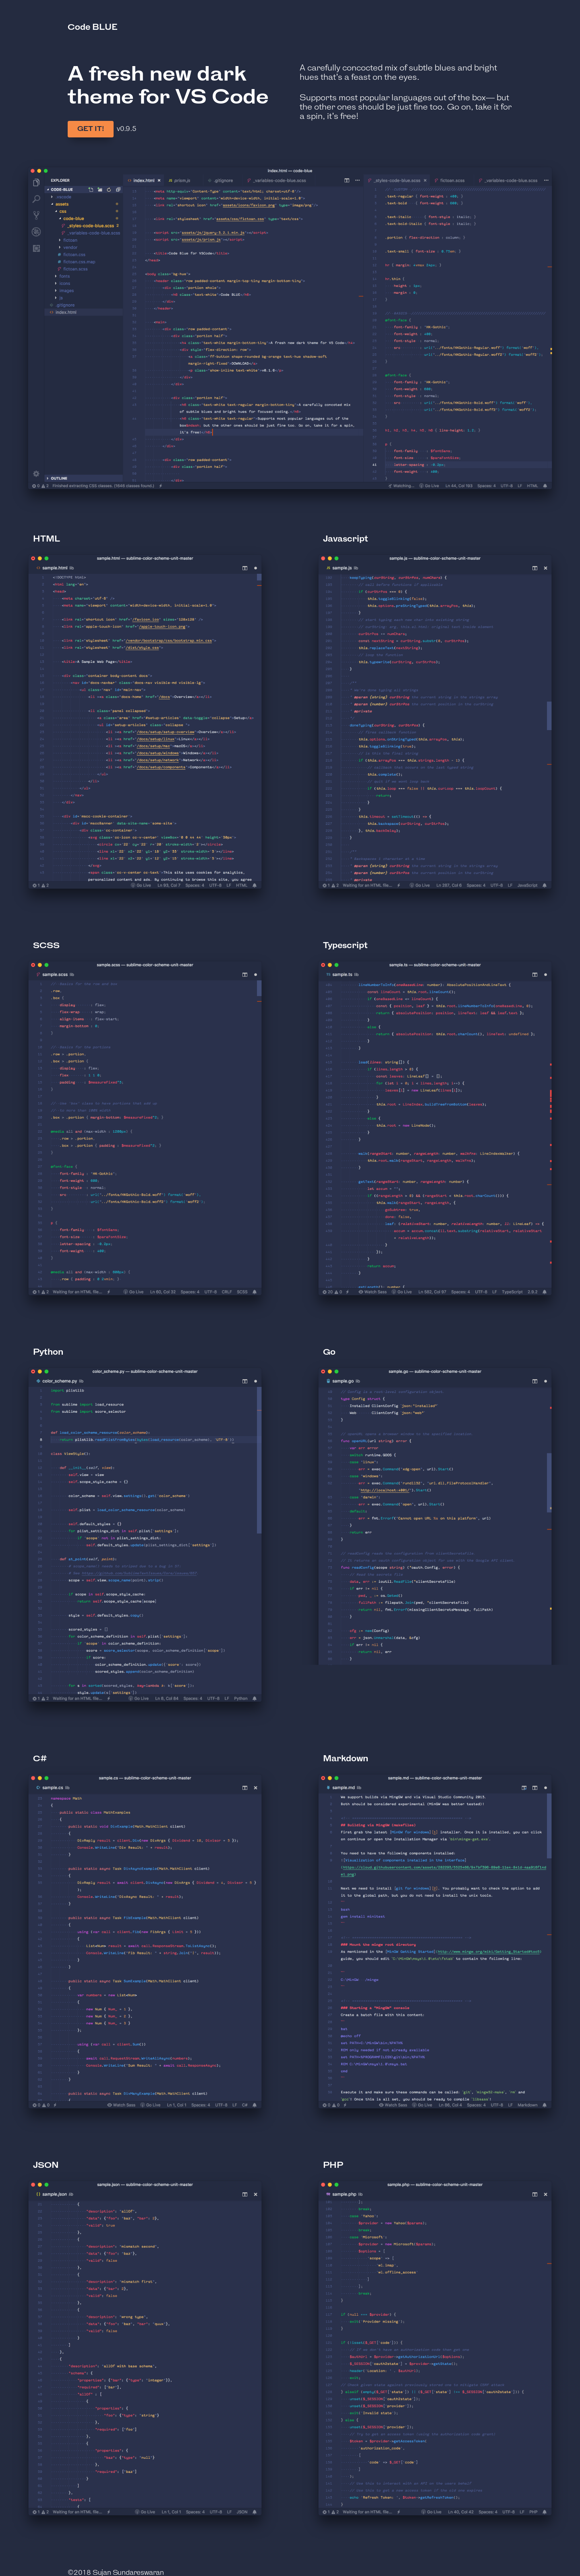
Task: Open Search icon in main VS Code activity bar
Action: [x=36, y=199]
